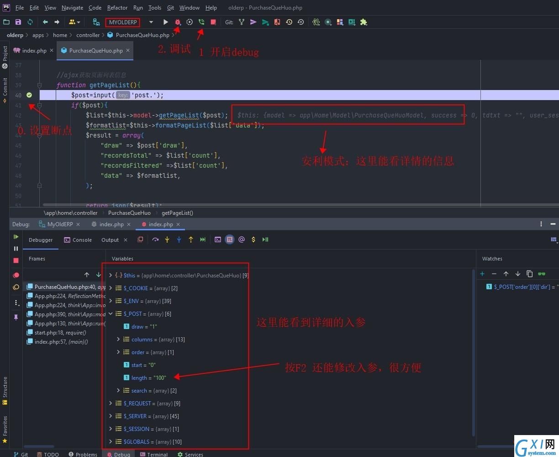Select the MyOldERP debug session tab
559x457 pixels.
[60, 224]
